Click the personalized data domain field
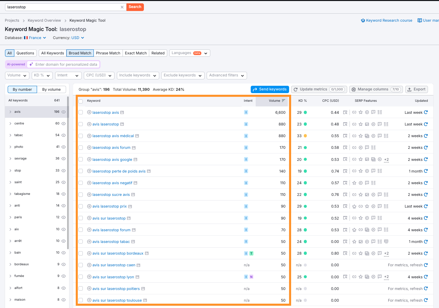The height and width of the screenshot is (308, 439). pos(64,64)
